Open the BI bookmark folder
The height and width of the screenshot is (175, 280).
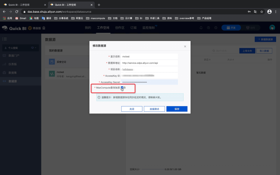click(139, 18)
